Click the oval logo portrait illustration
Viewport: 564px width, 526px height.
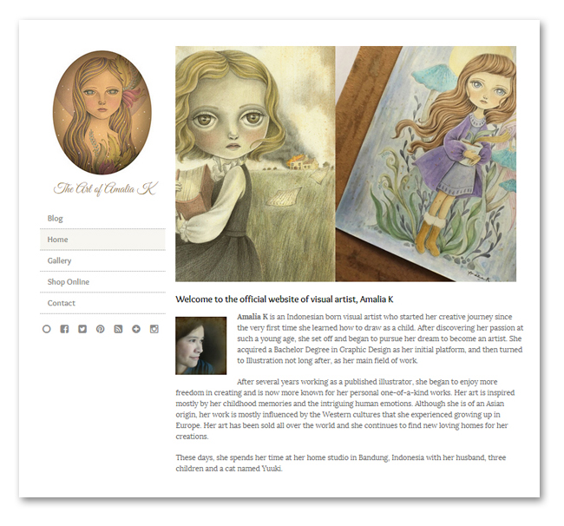[x=102, y=112]
